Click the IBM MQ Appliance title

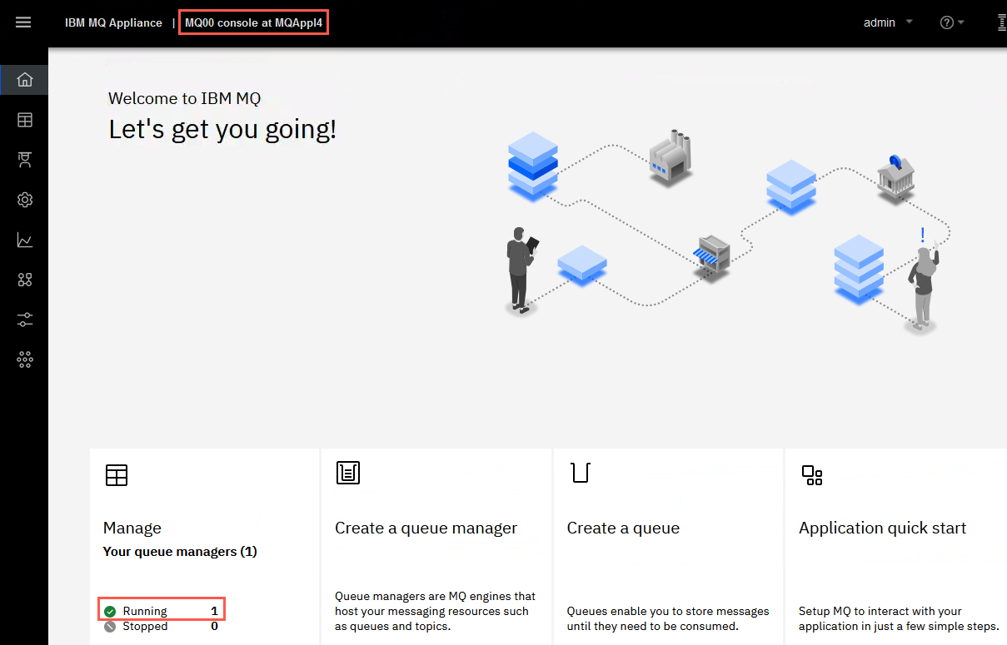113,22
